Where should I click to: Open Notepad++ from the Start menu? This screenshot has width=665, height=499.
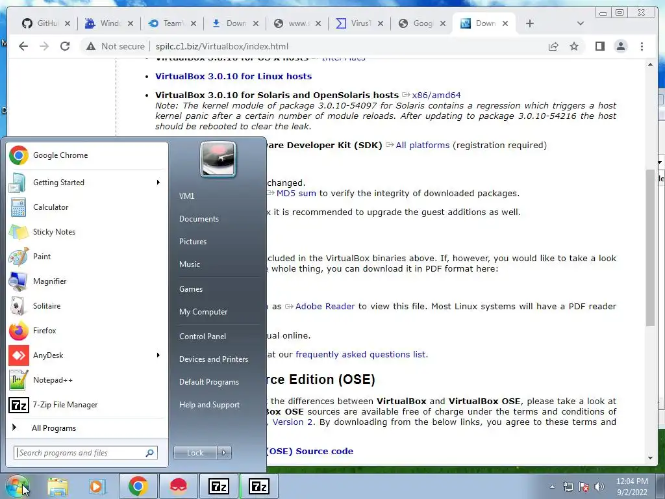86,379
